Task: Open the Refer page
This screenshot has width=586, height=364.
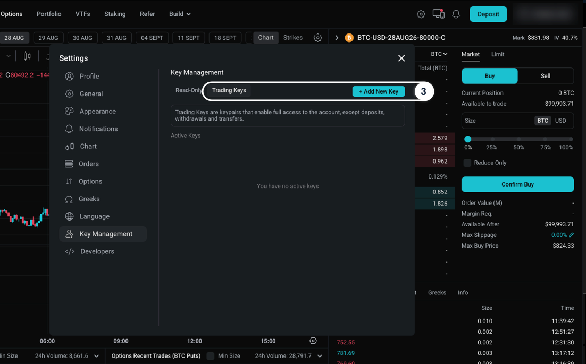Action: point(147,14)
